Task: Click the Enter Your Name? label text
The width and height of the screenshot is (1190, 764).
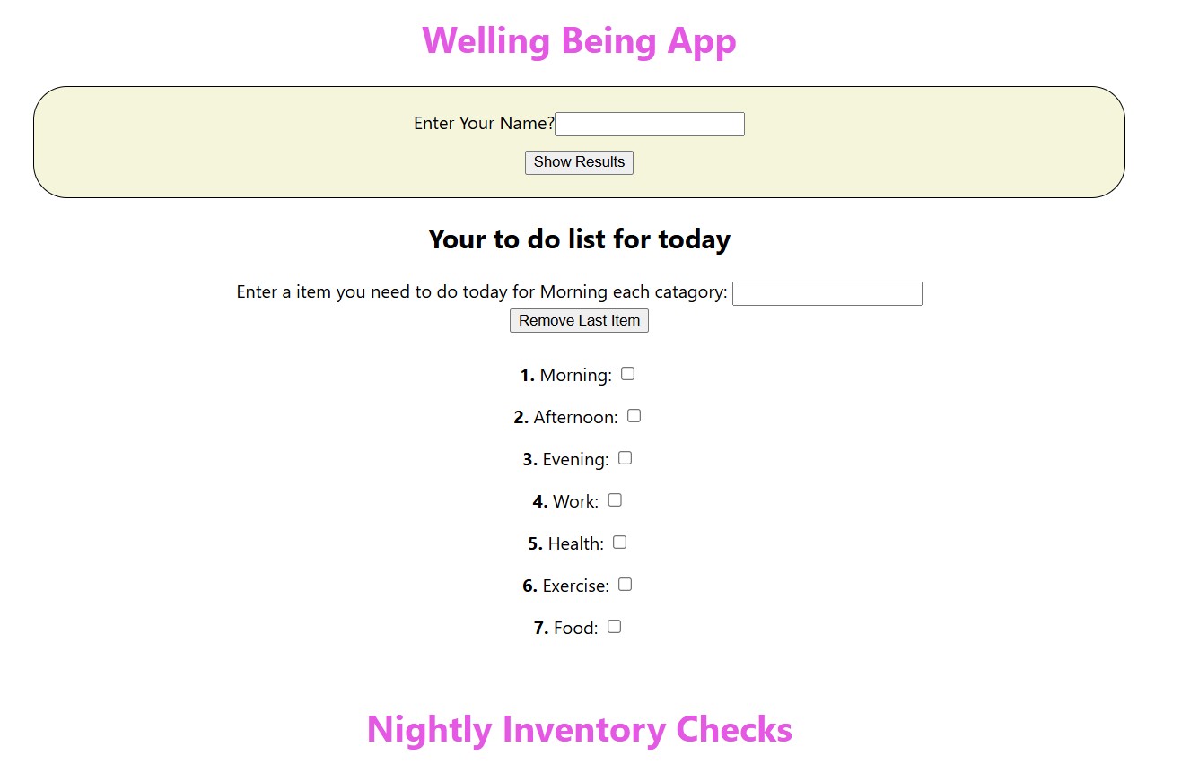Action: pyautogui.click(x=484, y=124)
